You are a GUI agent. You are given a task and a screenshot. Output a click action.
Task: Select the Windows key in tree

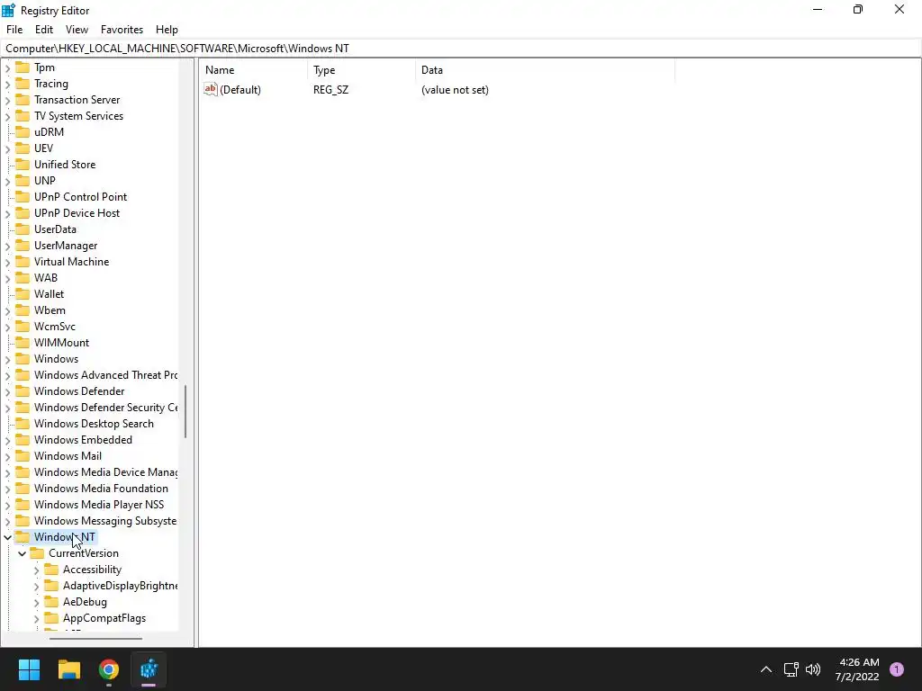56,358
